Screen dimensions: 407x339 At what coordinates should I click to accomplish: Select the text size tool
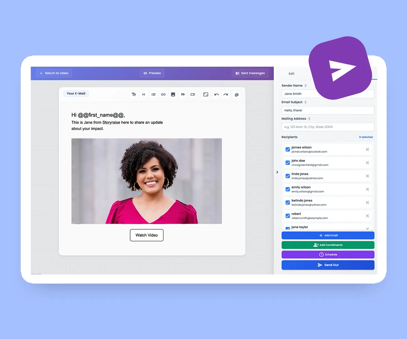coord(134,95)
